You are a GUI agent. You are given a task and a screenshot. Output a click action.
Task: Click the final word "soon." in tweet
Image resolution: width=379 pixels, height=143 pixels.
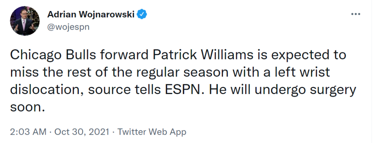pyautogui.click(x=28, y=107)
